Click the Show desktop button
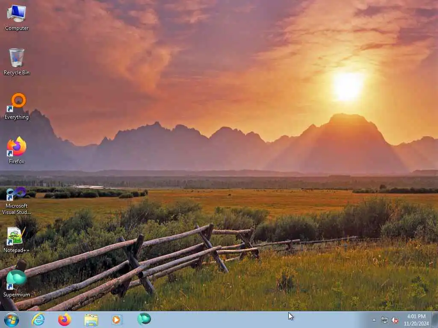This screenshot has width=438, height=328. click(435, 319)
